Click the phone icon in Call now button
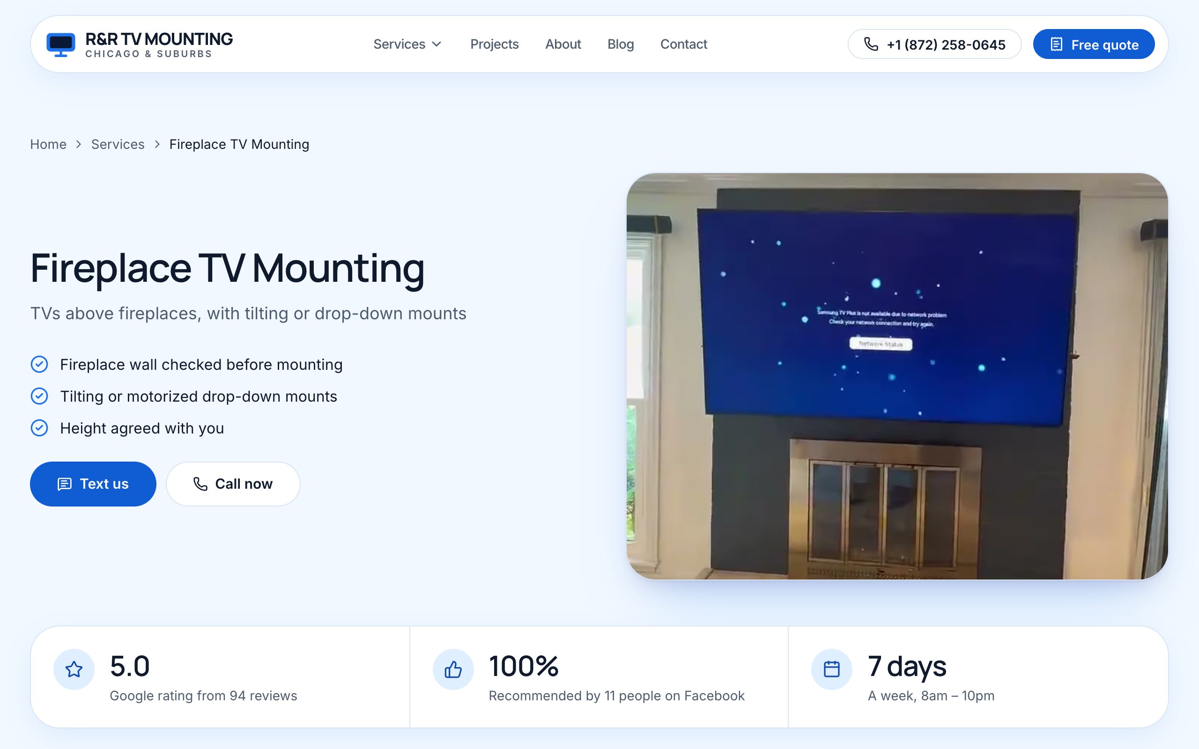 200,484
